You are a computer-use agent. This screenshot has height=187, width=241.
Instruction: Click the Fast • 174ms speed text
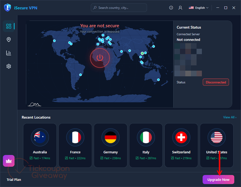(42, 158)
